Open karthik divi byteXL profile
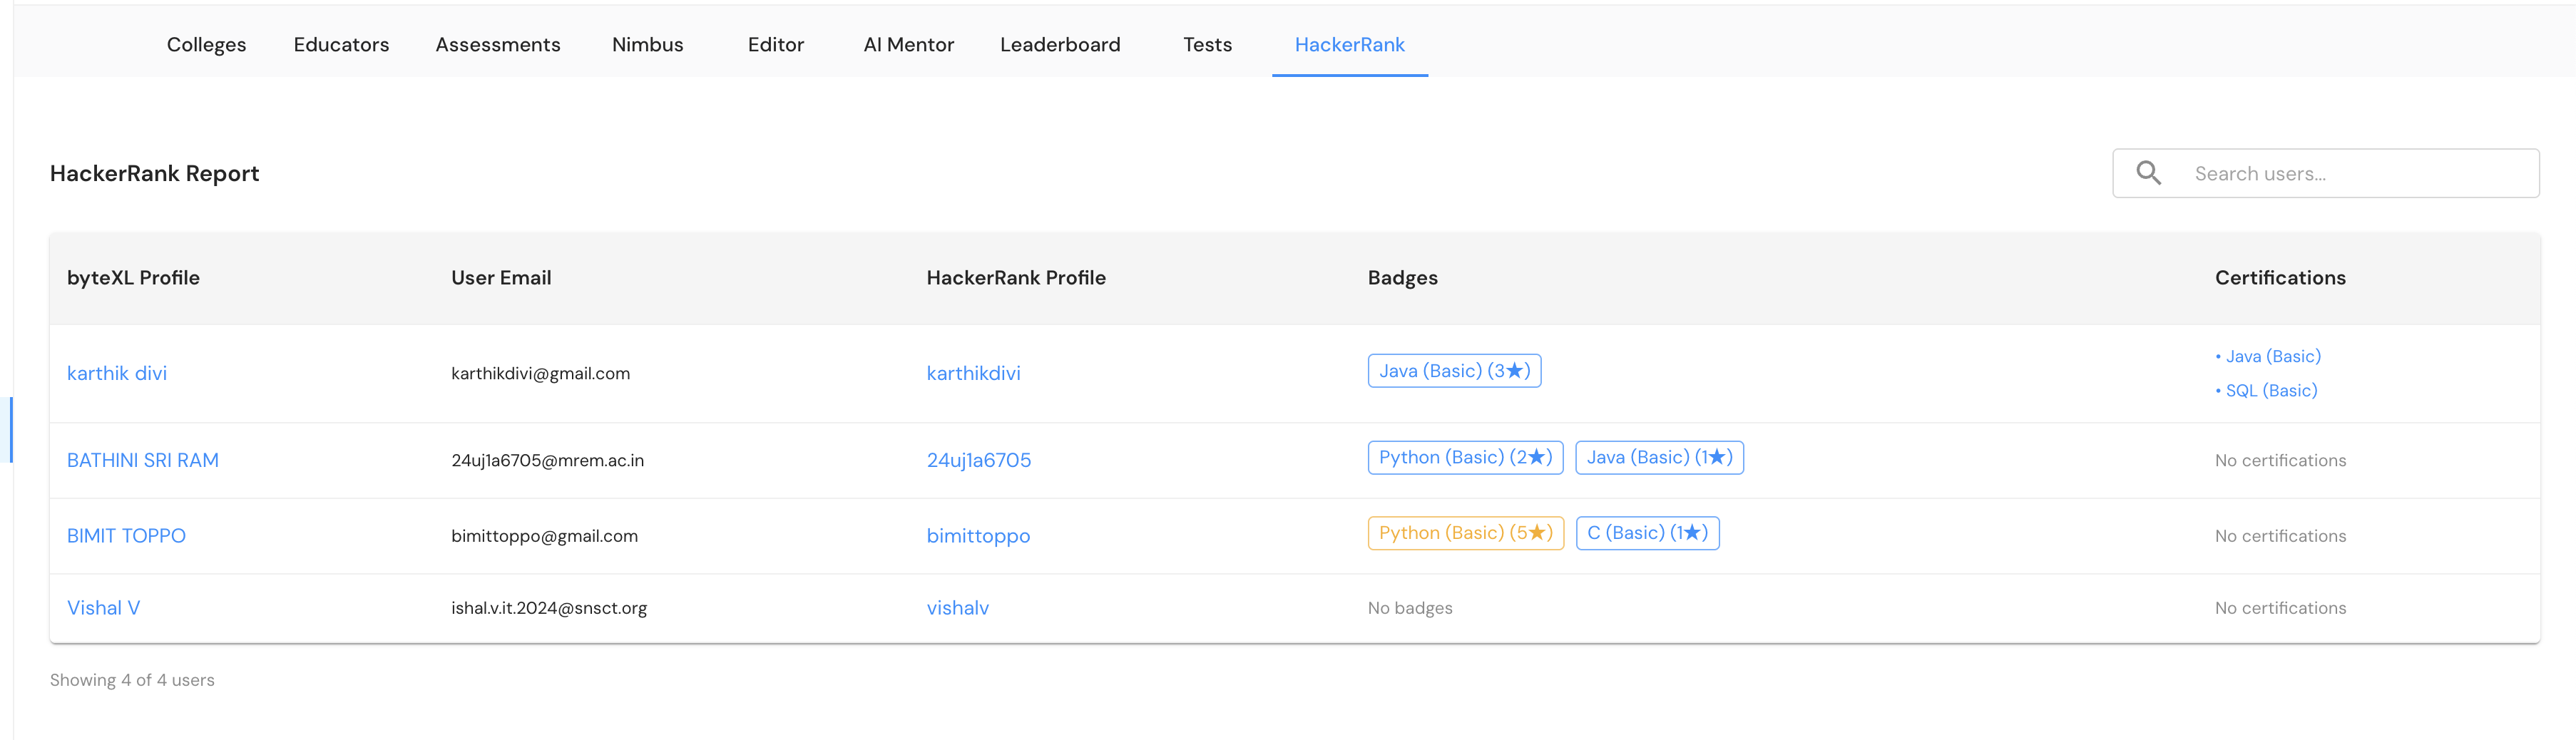 (117, 373)
